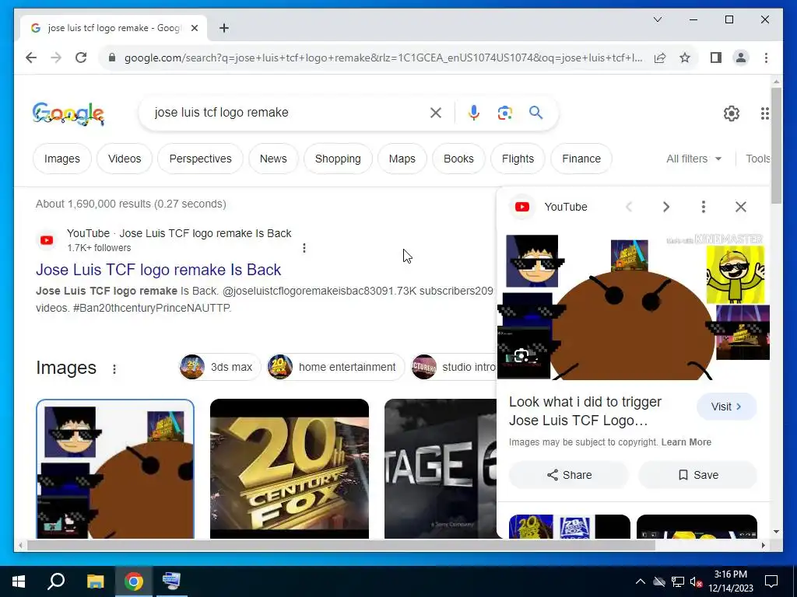Open the Tools option
This screenshot has width=797, height=597.
click(758, 159)
